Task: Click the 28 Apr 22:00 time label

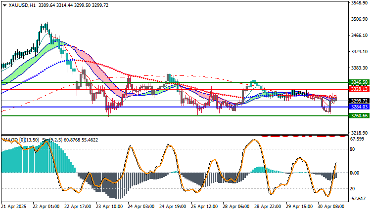Action: pos(268,207)
